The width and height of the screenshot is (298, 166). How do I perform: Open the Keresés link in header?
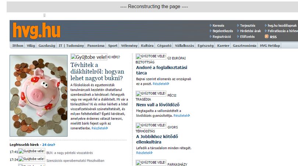pyautogui.click(x=218, y=25)
